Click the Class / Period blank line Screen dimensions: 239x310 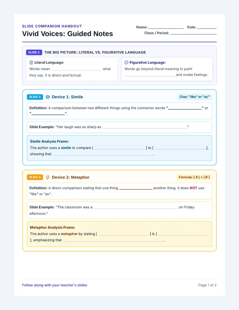[194, 34]
